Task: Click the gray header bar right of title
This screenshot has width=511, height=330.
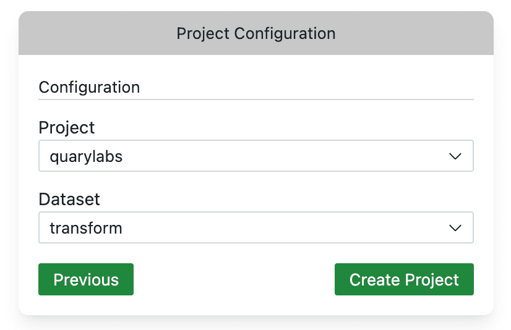Action: [421, 33]
